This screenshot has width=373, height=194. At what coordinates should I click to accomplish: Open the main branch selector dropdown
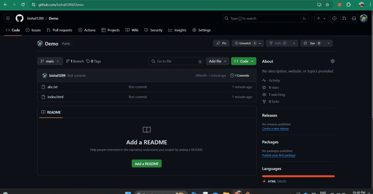[50, 61]
